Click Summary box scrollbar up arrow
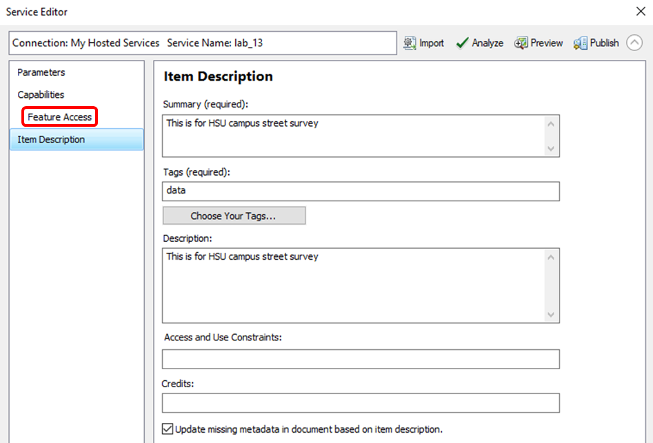This screenshot has height=443, width=653. pyautogui.click(x=550, y=124)
